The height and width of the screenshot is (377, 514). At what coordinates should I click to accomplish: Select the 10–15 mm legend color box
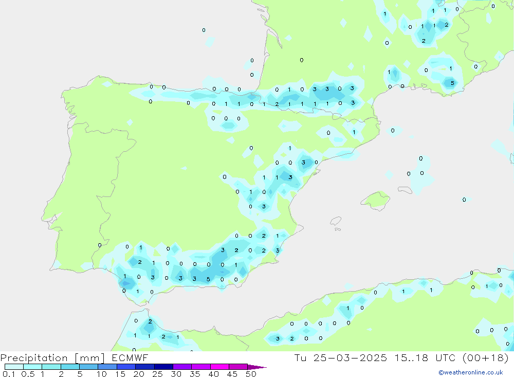[107, 367]
